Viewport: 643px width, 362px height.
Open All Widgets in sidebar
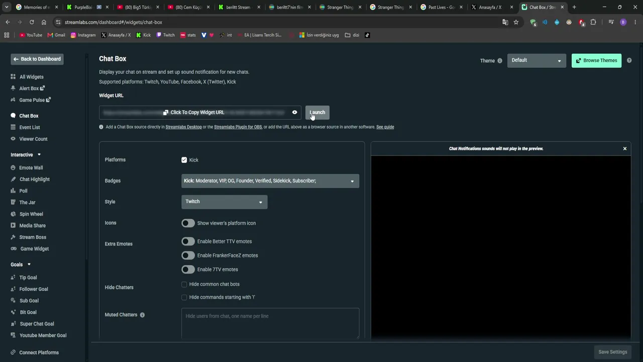(27, 77)
